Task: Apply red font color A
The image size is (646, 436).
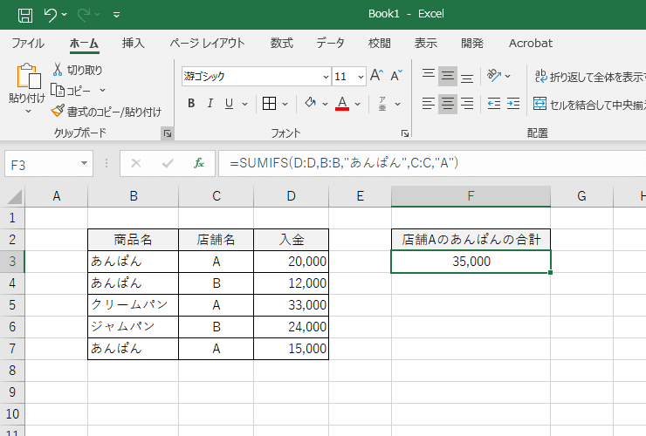Action: pyautogui.click(x=342, y=104)
